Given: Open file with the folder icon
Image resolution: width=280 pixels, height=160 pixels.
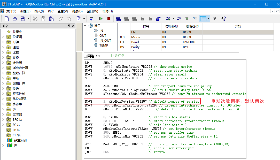Looking at the screenshot, I should coord(15,19).
